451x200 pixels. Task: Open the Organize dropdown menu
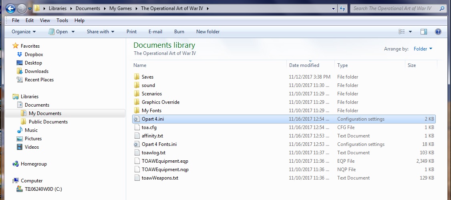[24, 32]
